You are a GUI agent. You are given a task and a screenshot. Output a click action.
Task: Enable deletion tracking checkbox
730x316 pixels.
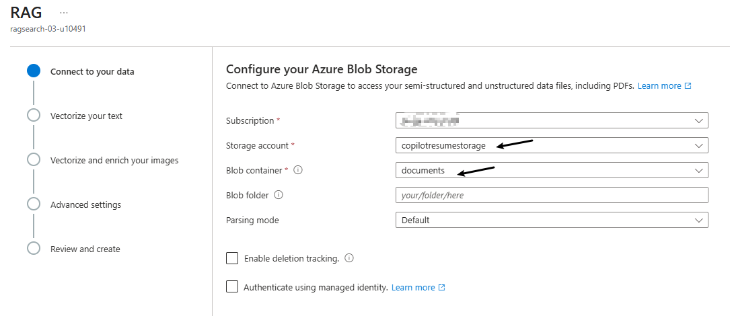click(x=232, y=258)
